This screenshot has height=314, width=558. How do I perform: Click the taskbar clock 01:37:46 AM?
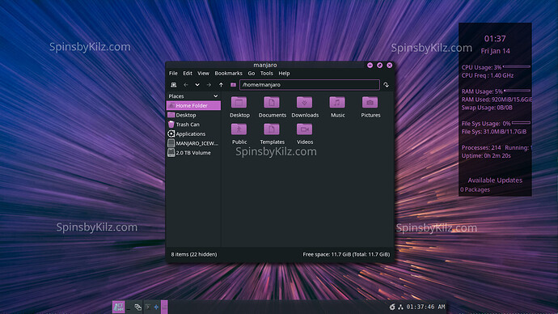coord(425,307)
